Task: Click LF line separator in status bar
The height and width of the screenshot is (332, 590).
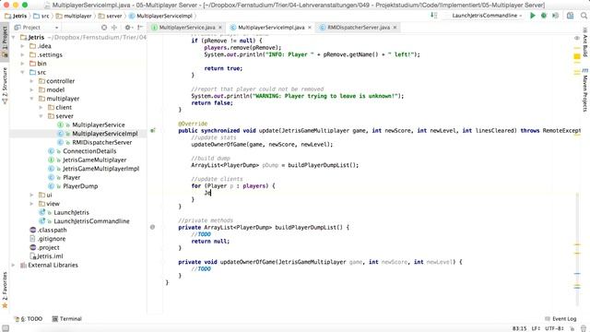Action: click(x=536, y=328)
